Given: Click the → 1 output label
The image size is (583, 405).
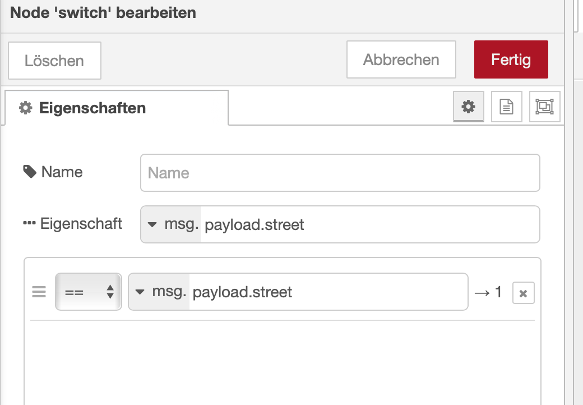Looking at the screenshot, I should pyautogui.click(x=488, y=292).
